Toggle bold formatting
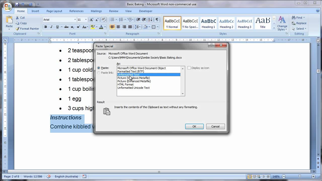The height and width of the screenshot is (181, 322). coord(46,27)
